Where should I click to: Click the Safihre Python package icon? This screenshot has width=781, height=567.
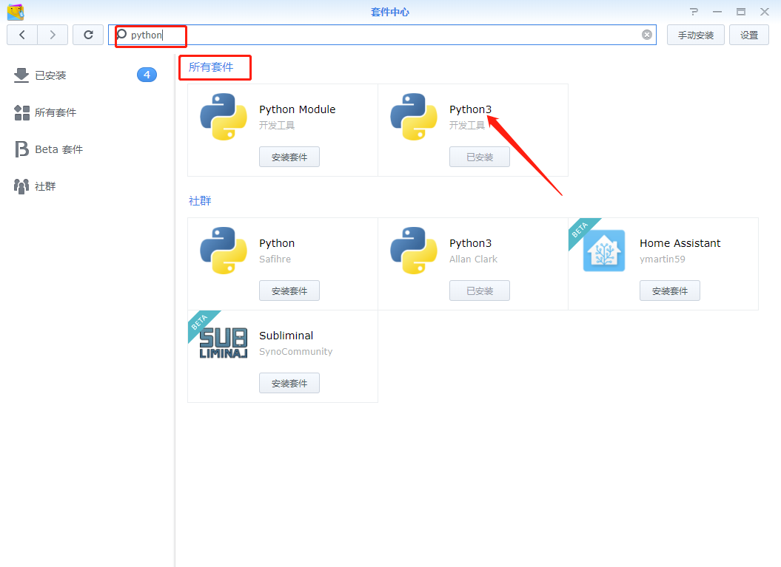(x=223, y=251)
